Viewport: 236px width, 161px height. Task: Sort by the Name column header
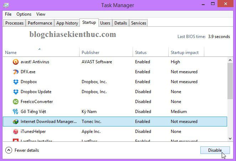(x=41, y=52)
